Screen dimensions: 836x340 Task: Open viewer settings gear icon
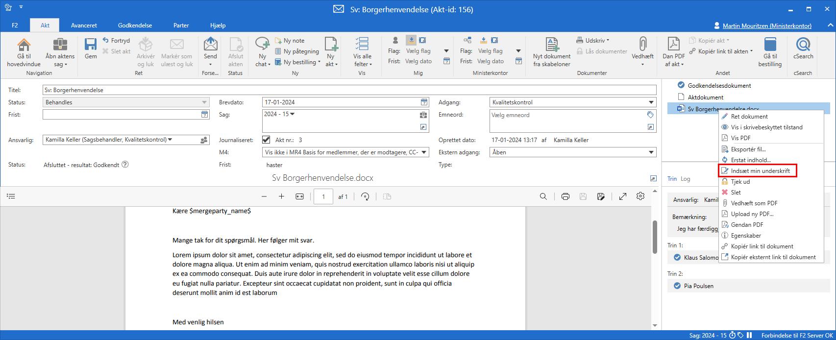click(x=640, y=196)
